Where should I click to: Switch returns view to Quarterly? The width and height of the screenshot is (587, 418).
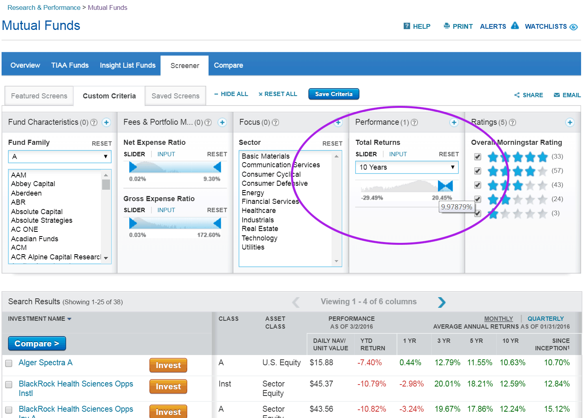click(x=546, y=319)
